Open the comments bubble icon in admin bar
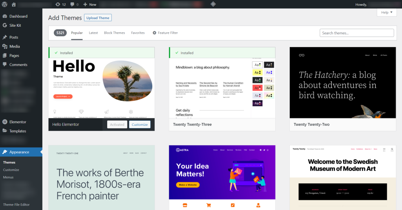 click(72, 4)
